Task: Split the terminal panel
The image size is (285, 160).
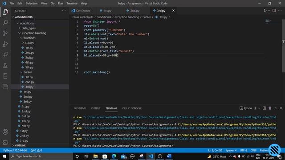Action: pyautogui.click(x=264, y=108)
